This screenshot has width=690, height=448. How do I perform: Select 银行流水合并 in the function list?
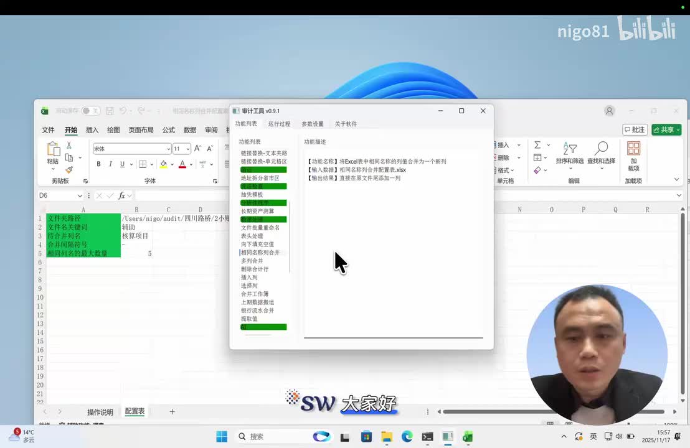click(x=257, y=310)
